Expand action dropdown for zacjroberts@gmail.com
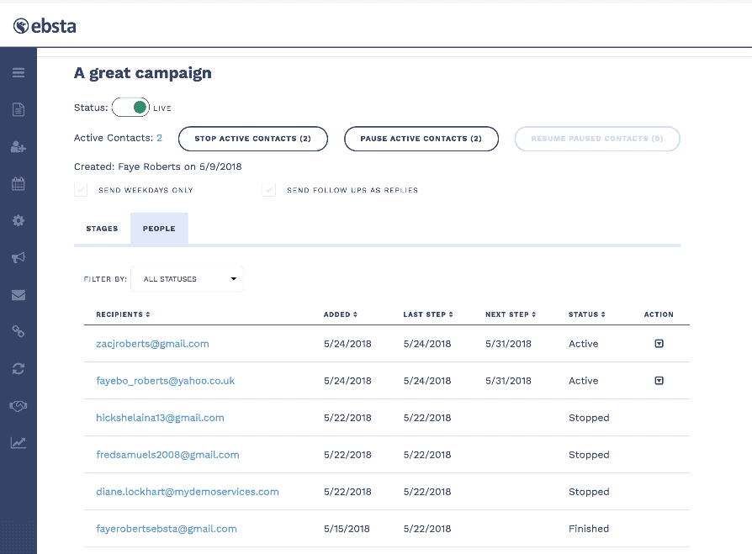The width and height of the screenshot is (752, 554). point(659,344)
